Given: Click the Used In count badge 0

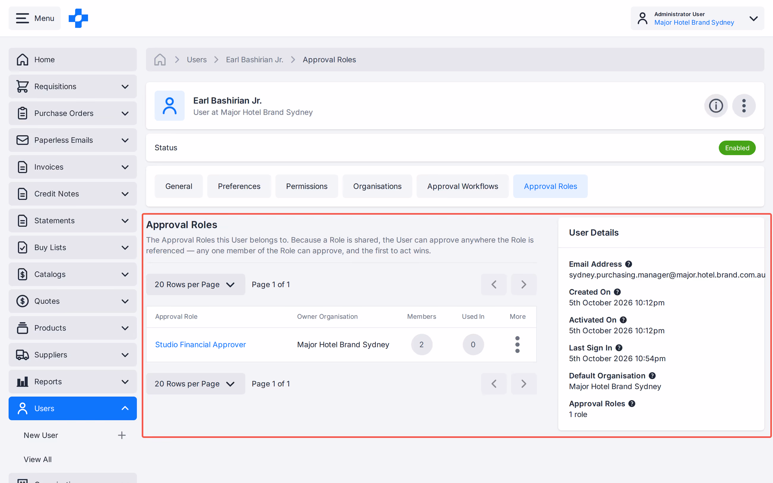Looking at the screenshot, I should coord(473,345).
